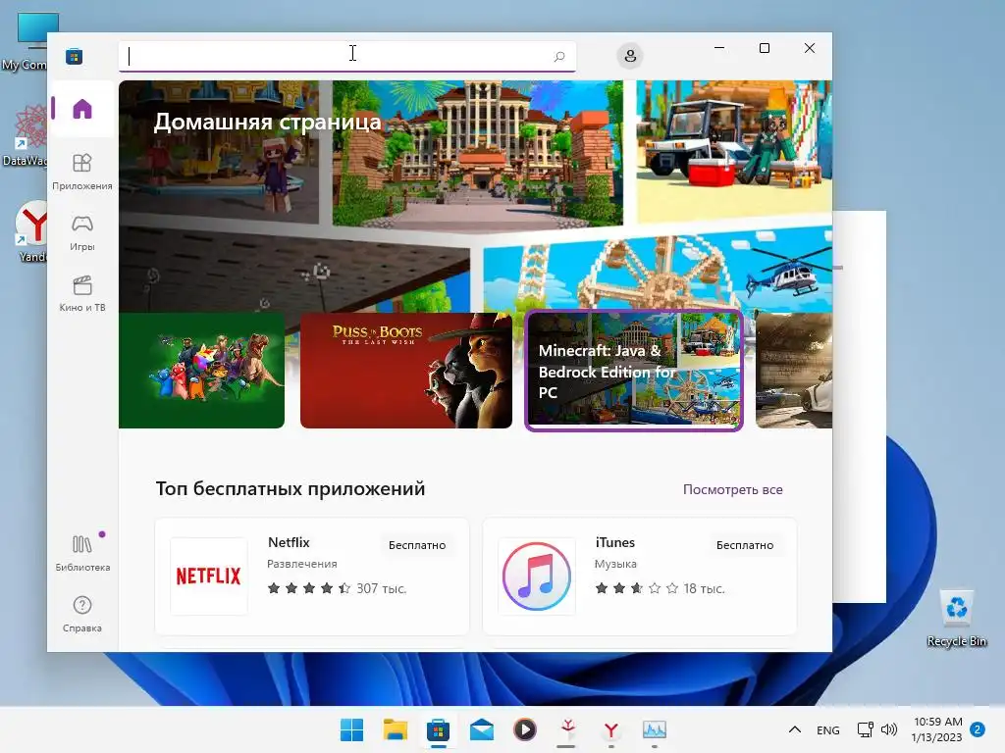Maximize the Microsoft Store window
The width and height of the screenshot is (1005, 753).
point(764,48)
